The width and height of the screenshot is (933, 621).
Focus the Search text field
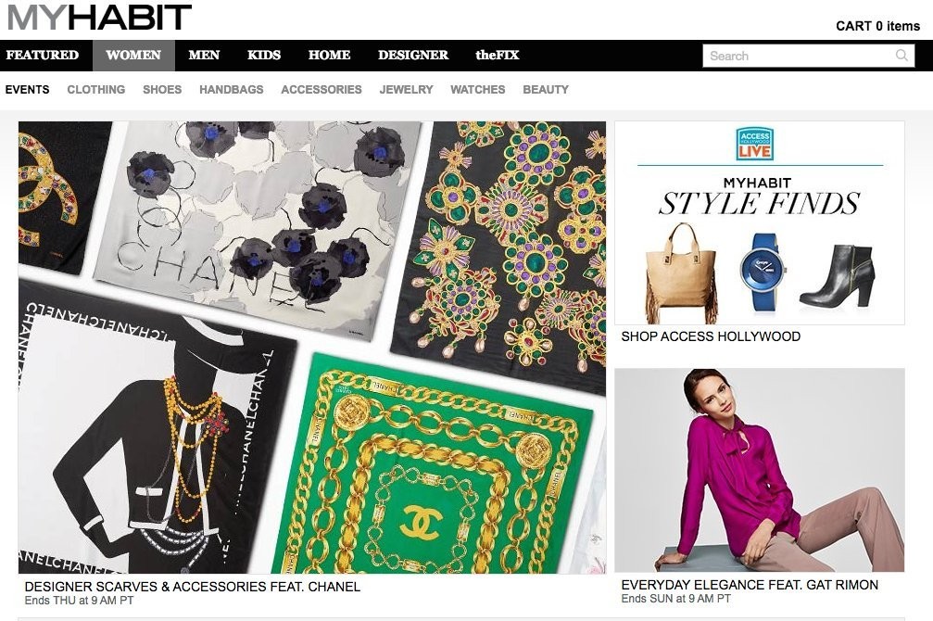click(x=799, y=56)
